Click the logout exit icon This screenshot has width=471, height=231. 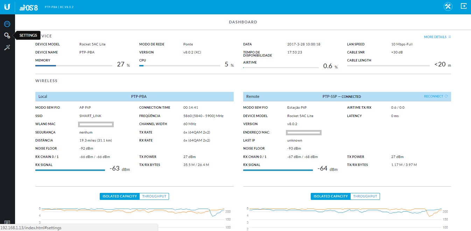coord(464,6)
